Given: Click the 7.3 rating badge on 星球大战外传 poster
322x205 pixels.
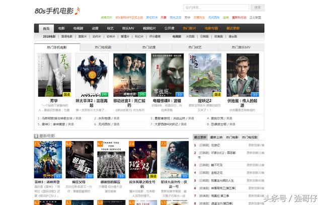Looking at the screenshot, I should click(x=164, y=144).
